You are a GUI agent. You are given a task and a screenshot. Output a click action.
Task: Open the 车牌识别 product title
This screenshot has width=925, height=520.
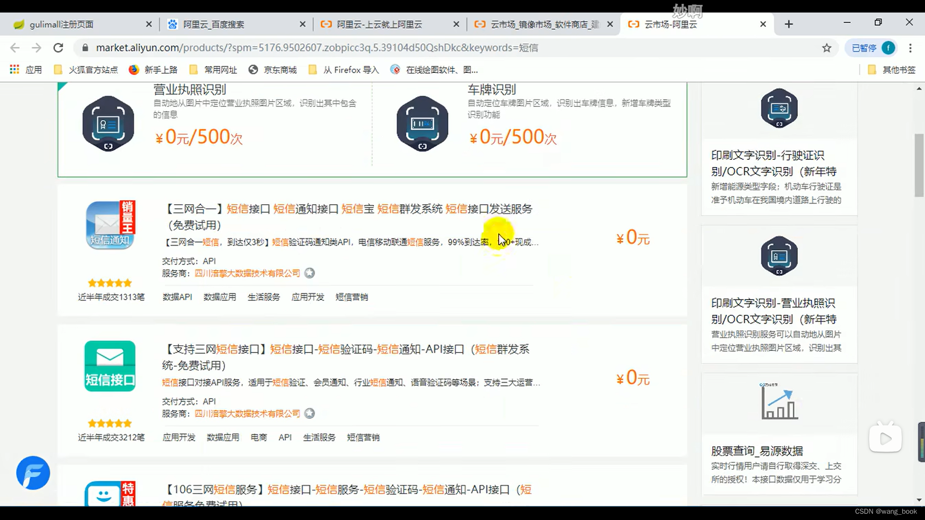point(491,89)
